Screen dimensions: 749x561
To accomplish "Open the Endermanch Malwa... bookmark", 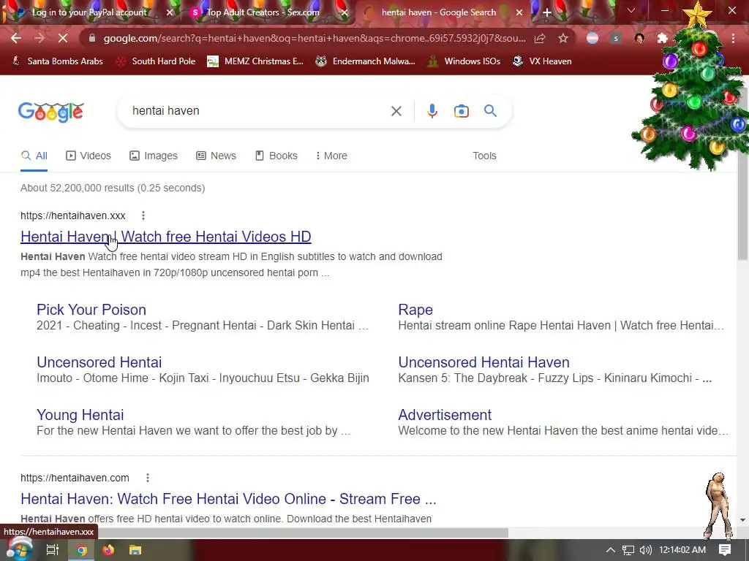I will (365, 61).
